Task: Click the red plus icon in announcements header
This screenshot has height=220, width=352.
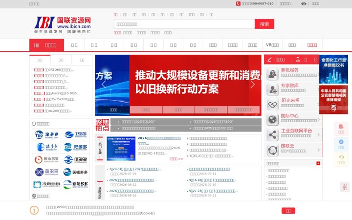Action: (318, 163)
